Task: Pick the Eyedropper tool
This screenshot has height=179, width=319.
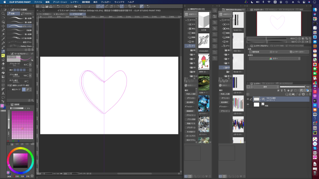Action: click(x=3, y=38)
